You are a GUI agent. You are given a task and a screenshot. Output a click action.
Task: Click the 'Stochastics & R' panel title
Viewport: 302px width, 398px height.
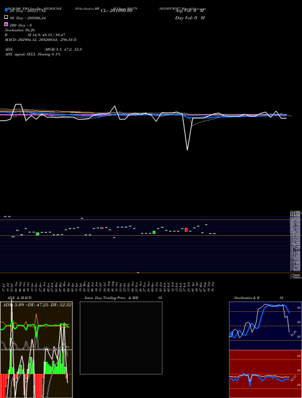(x=246, y=298)
